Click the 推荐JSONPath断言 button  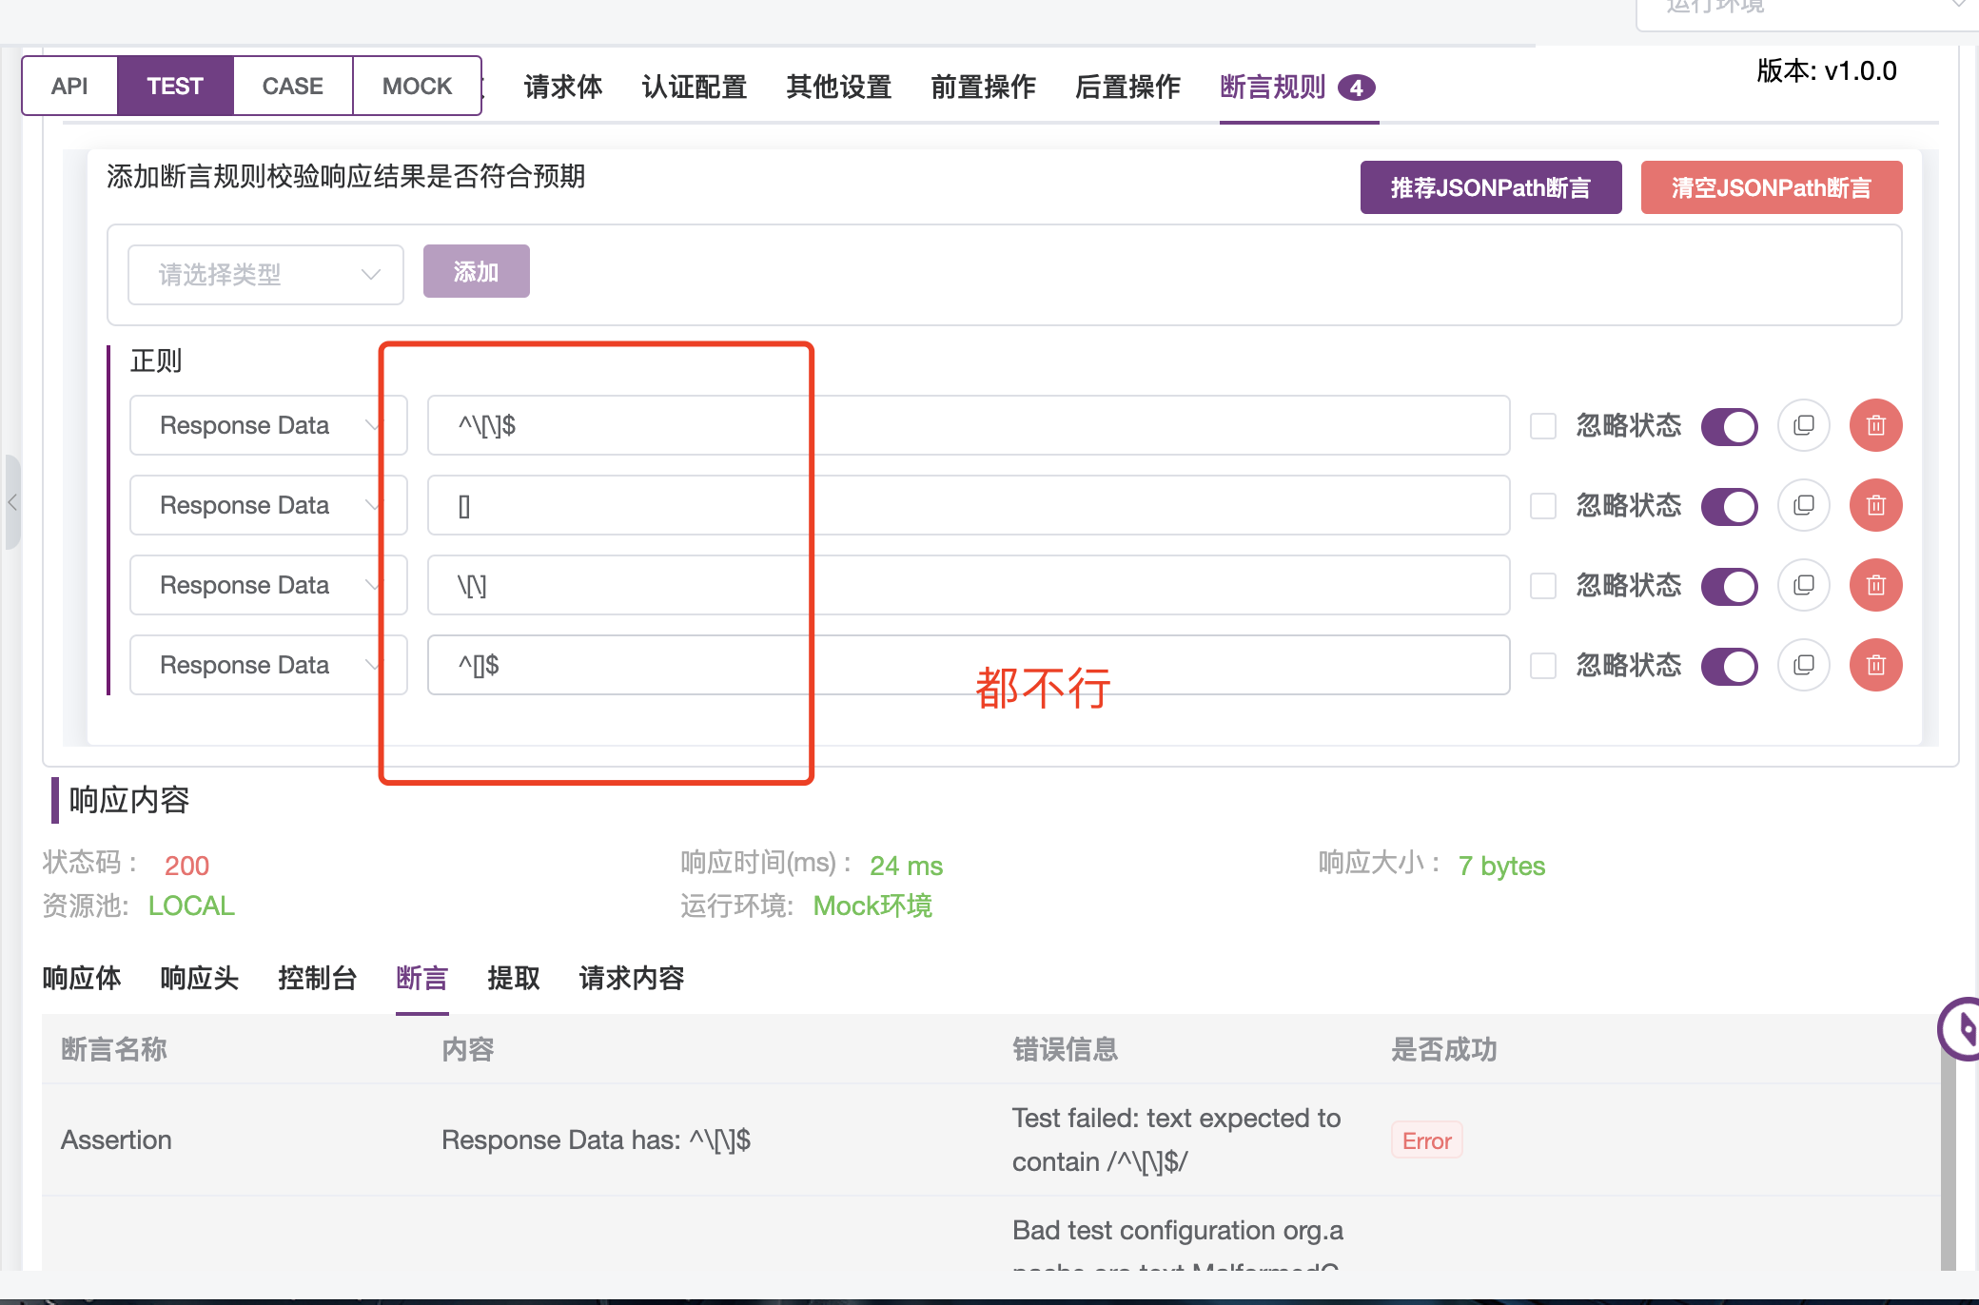(x=1490, y=187)
